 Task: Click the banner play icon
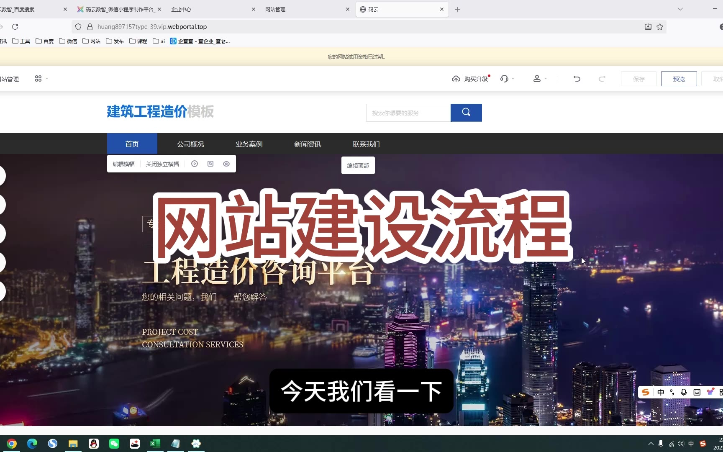[x=195, y=164]
